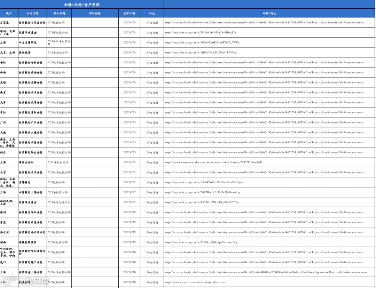Screen dimensions: 376x288
Task: Click the 招商银行哈尔滨分行 company cell
Action: point(32,232)
